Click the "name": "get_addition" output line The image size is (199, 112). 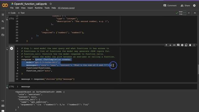pos(34,102)
